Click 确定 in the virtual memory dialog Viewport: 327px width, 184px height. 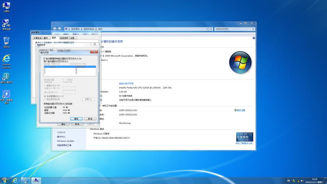[77, 119]
